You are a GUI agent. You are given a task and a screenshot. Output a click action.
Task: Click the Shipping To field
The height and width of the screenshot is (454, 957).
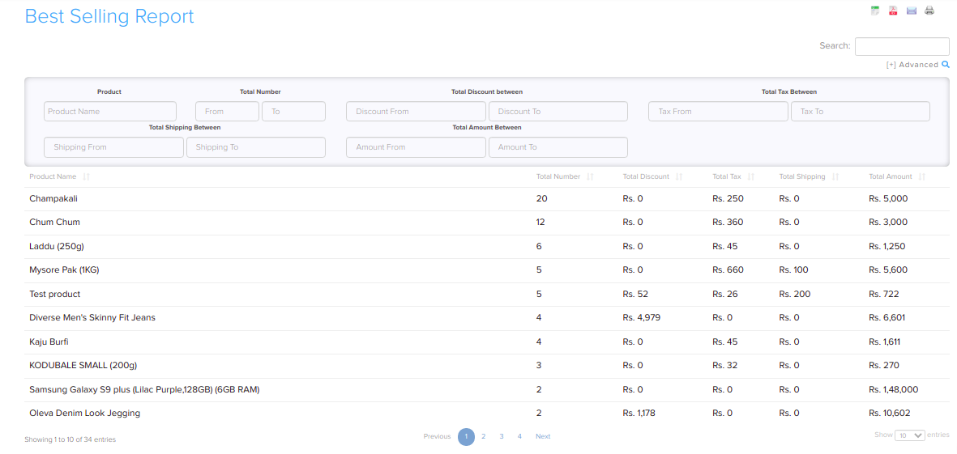pos(256,147)
